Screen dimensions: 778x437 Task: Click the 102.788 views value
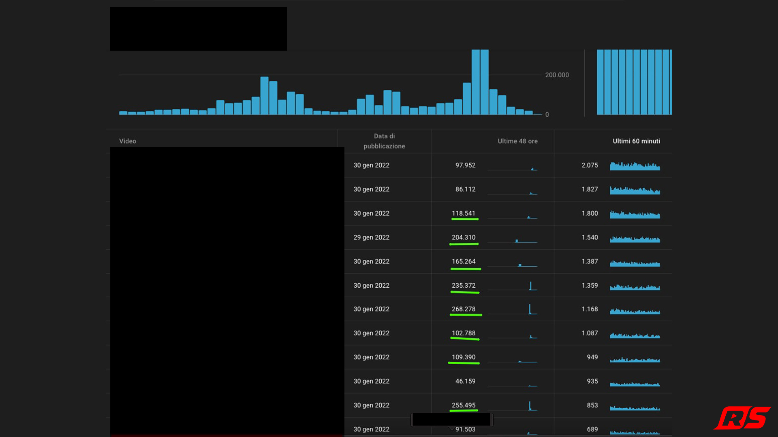click(464, 333)
